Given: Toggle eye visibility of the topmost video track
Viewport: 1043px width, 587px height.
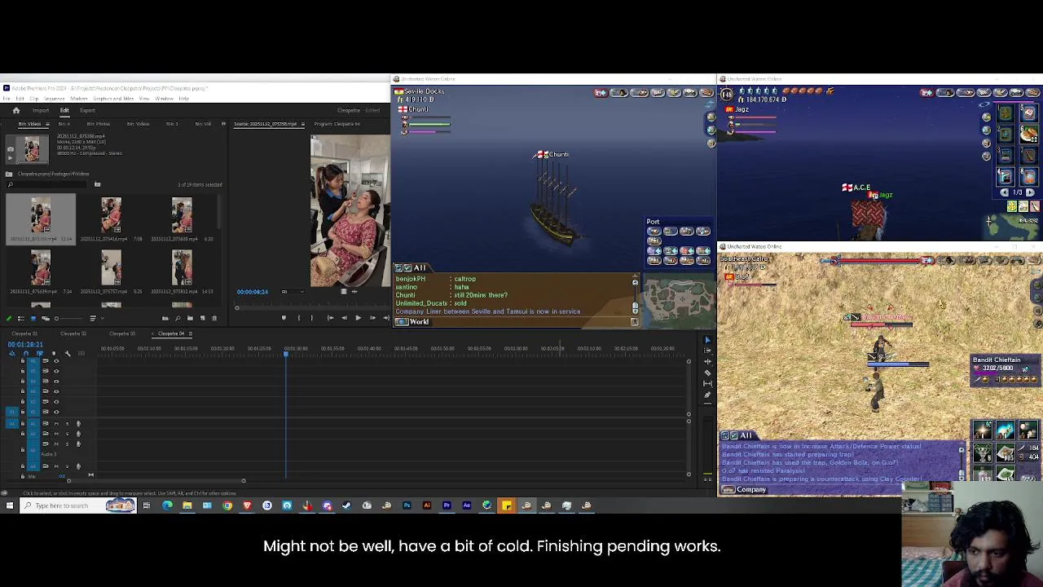Looking at the screenshot, I should pyautogui.click(x=56, y=361).
